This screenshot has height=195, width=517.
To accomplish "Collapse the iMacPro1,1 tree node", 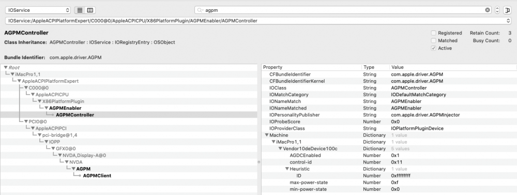I will point(12,74).
